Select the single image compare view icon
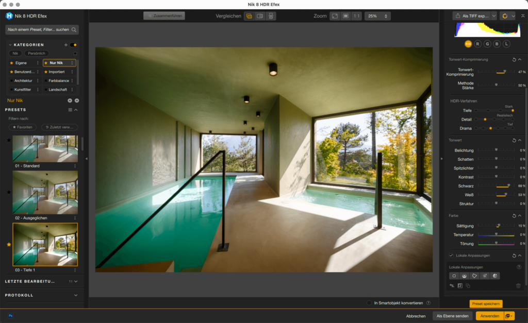528x323 pixels. tap(249, 16)
